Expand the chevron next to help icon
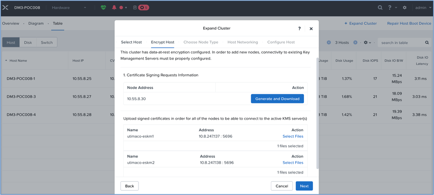434x195 pixels. point(396,8)
